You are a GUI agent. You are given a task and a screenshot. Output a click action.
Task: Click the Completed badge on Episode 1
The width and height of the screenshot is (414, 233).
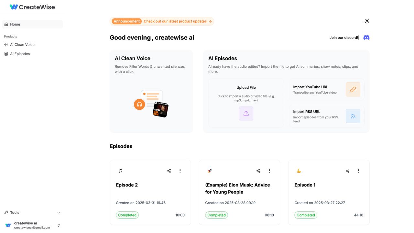(x=306, y=215)
